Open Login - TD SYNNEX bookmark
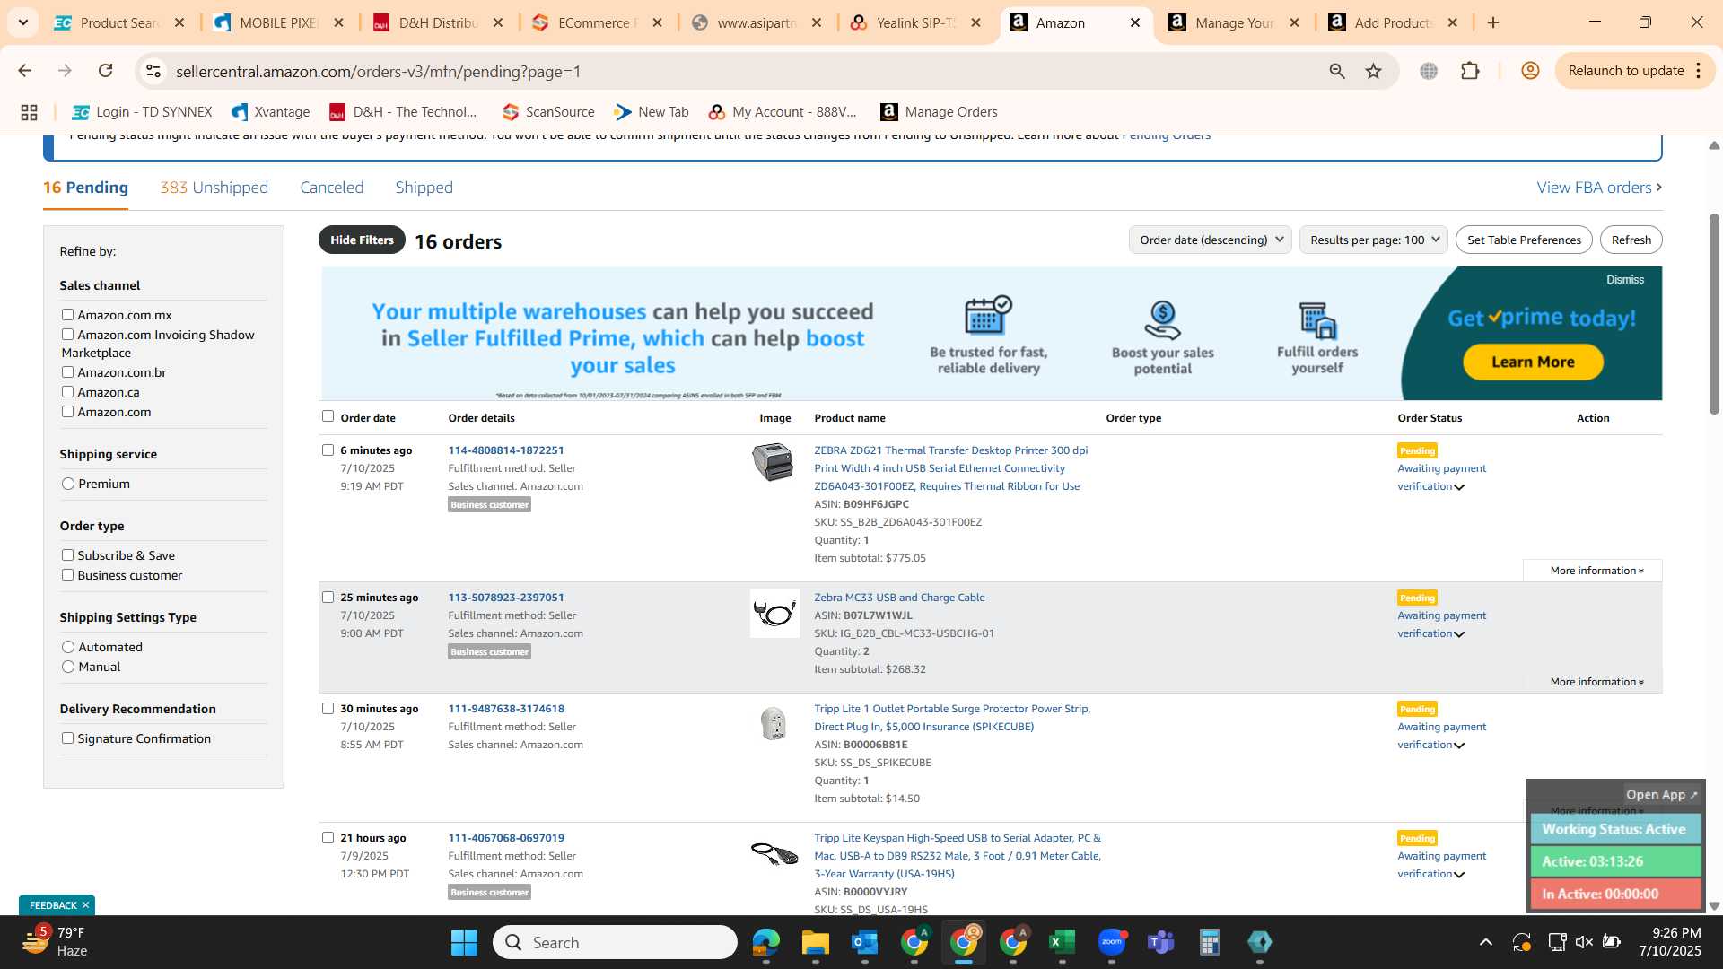This screenshot has height=969, width=1723. (142, 112)
